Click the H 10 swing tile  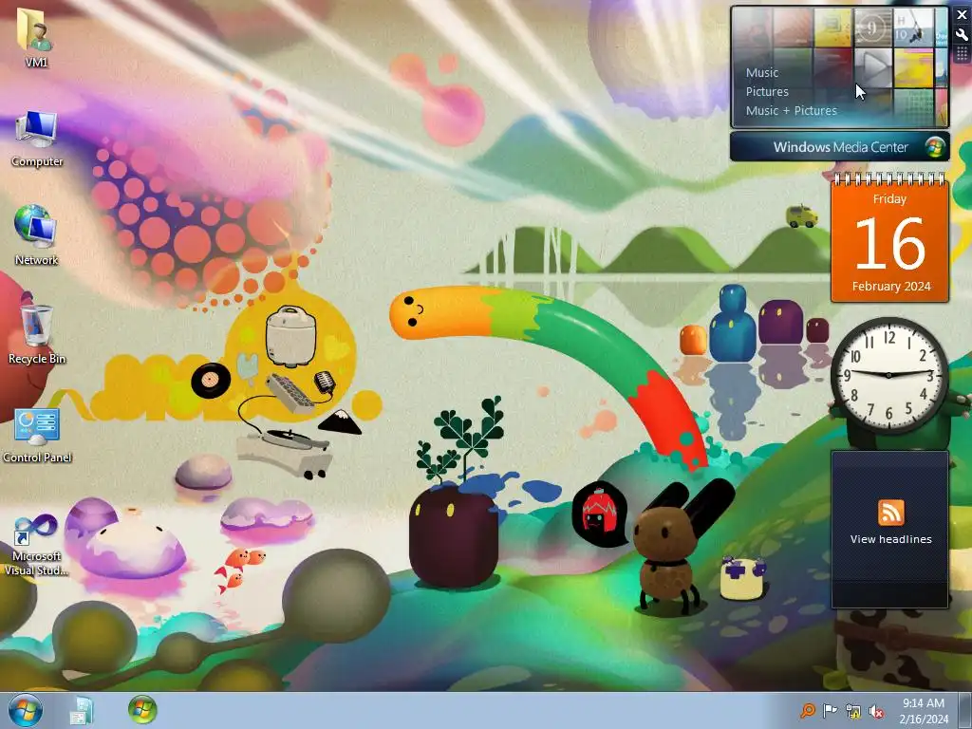[x=913, y=28]
